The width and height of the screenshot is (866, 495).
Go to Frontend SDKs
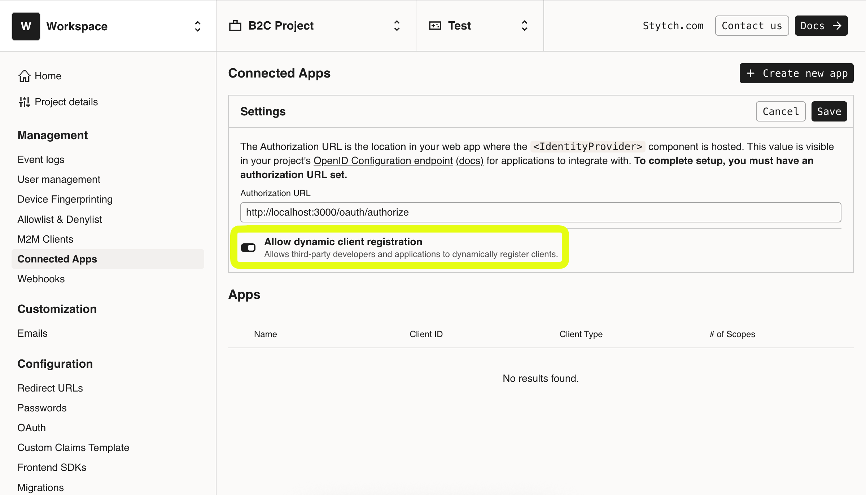pos(52,467)
